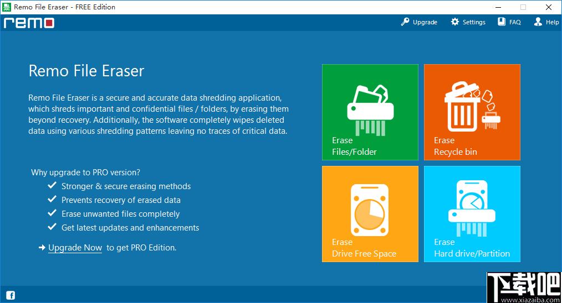Select the 'Remo File Eraser' heading text
Viewport: 562px width, 303px height.
[86, 71]
